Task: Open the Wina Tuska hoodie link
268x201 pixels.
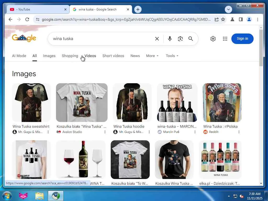Action: point(129,126)
